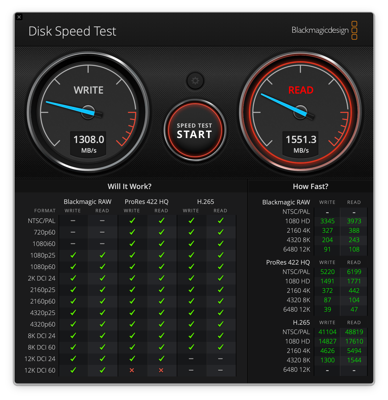Click ProRes 422 HQ 1080 HD read value 1771
The width and height of the screenshot is (388, 400).
354,281
